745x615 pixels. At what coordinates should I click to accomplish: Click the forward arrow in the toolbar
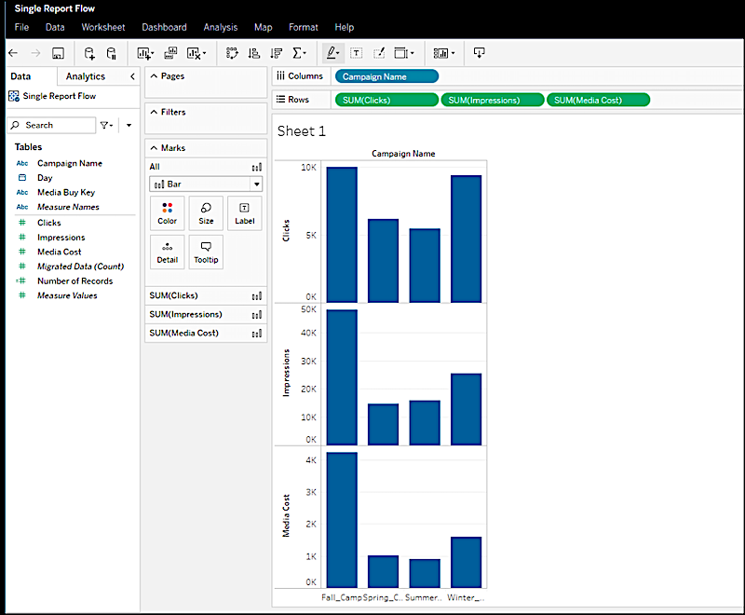pyautogui.click(x=35, y=53)
